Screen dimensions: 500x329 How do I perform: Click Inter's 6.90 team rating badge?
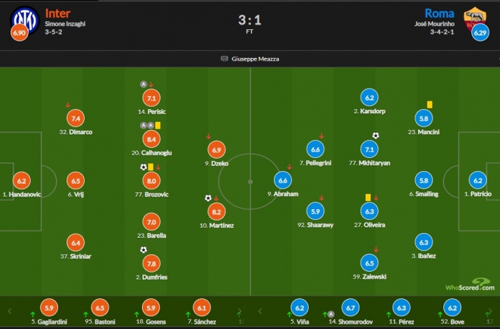19,33
